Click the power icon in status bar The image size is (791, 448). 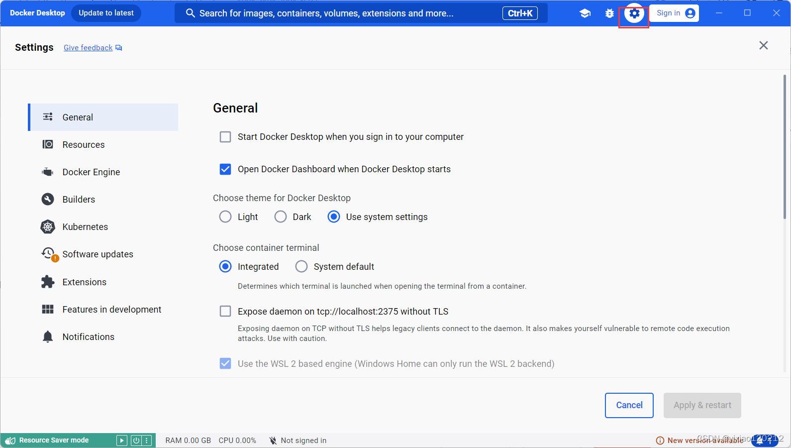point(136,441)
